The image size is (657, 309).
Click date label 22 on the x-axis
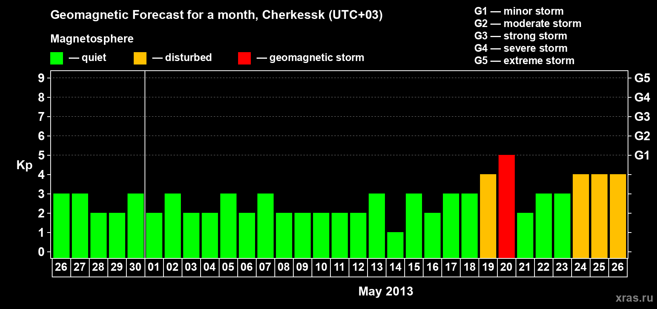coord(543,267)
